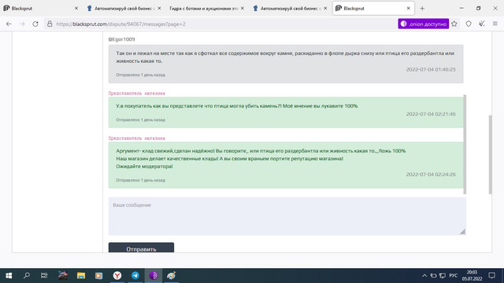Click the Tor Browser taskbar icon

click(x=154, y=276)
